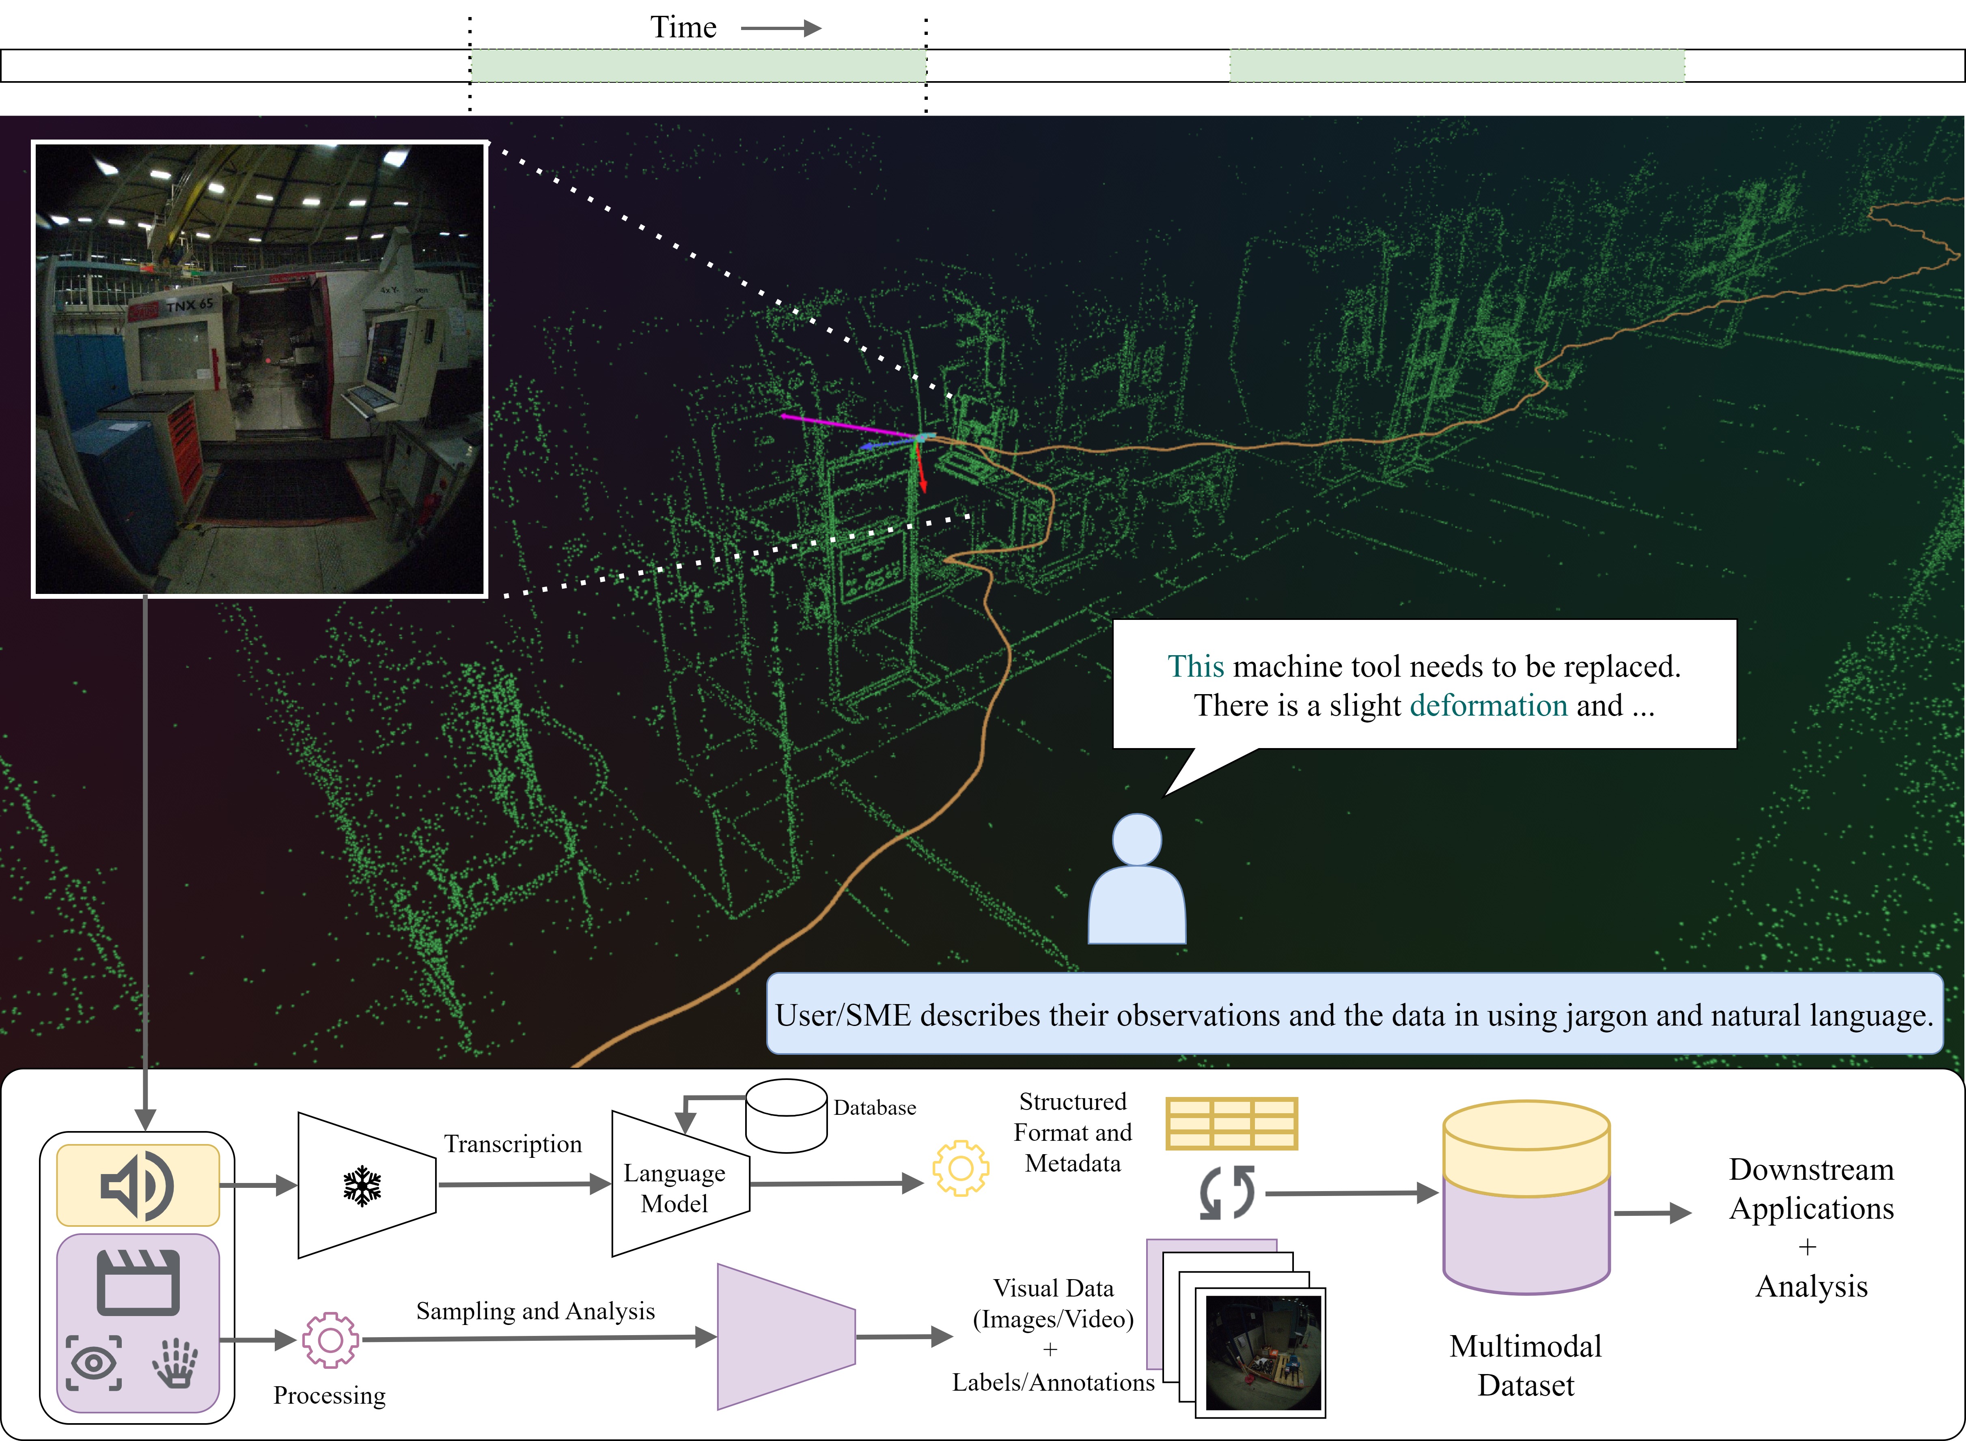Image resolution: width=1966 pixels, height=1441 pixels.
Task: Click 'Visual Data (Images/Video)' text
Action: click(1053, 1303)
